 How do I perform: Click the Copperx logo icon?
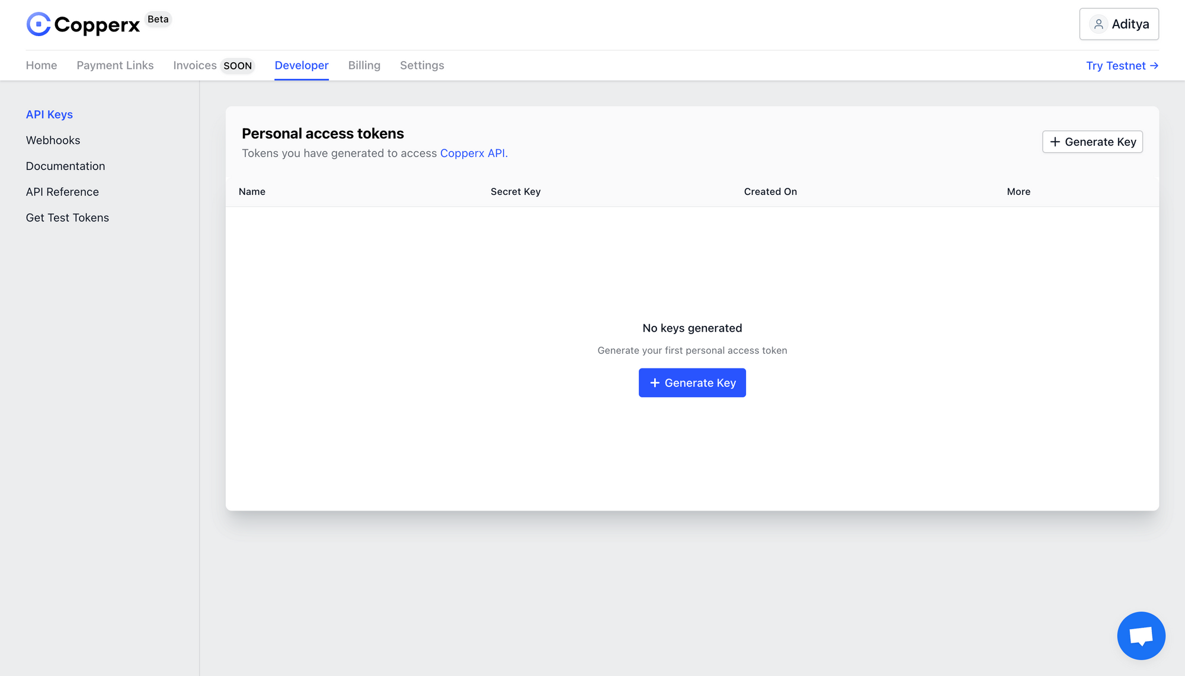click(x=39, y=24)
